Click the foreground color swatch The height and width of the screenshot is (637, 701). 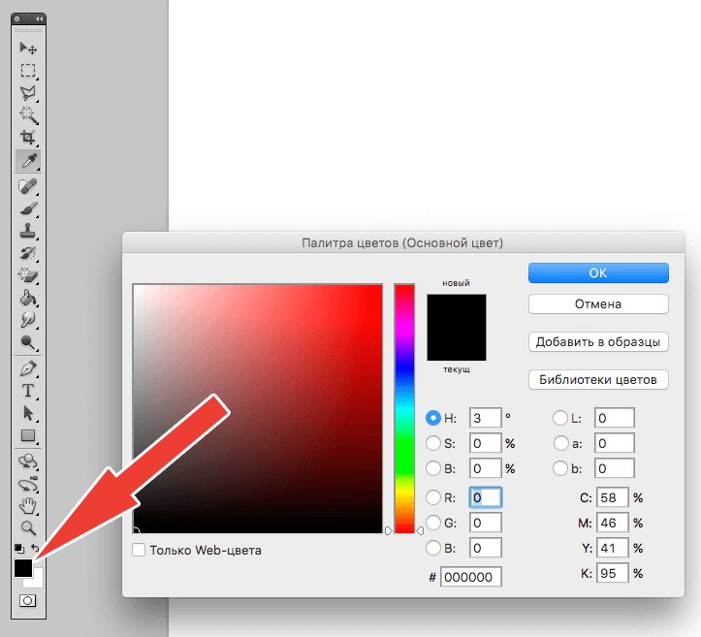coord(23,569)
